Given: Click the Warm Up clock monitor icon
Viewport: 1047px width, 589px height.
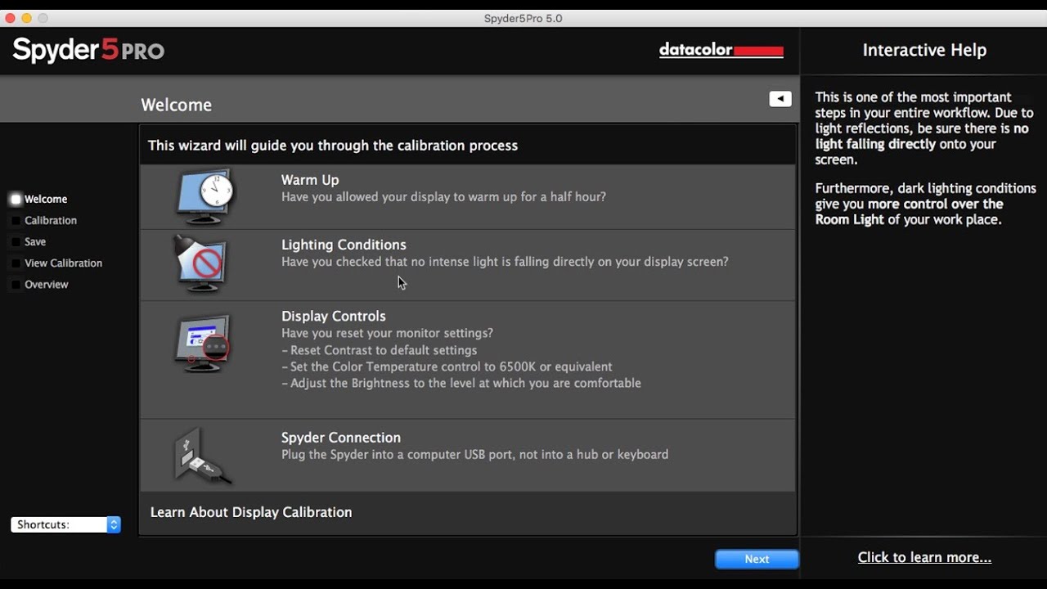Looking at the screenshot, I should click(204, 196).
